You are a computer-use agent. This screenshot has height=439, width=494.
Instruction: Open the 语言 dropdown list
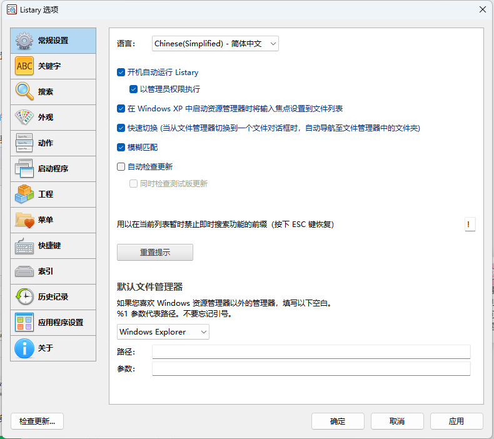(x=215, y=44)
